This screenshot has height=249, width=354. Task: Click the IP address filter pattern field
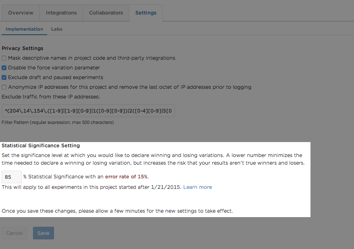[x=88, y=111]
